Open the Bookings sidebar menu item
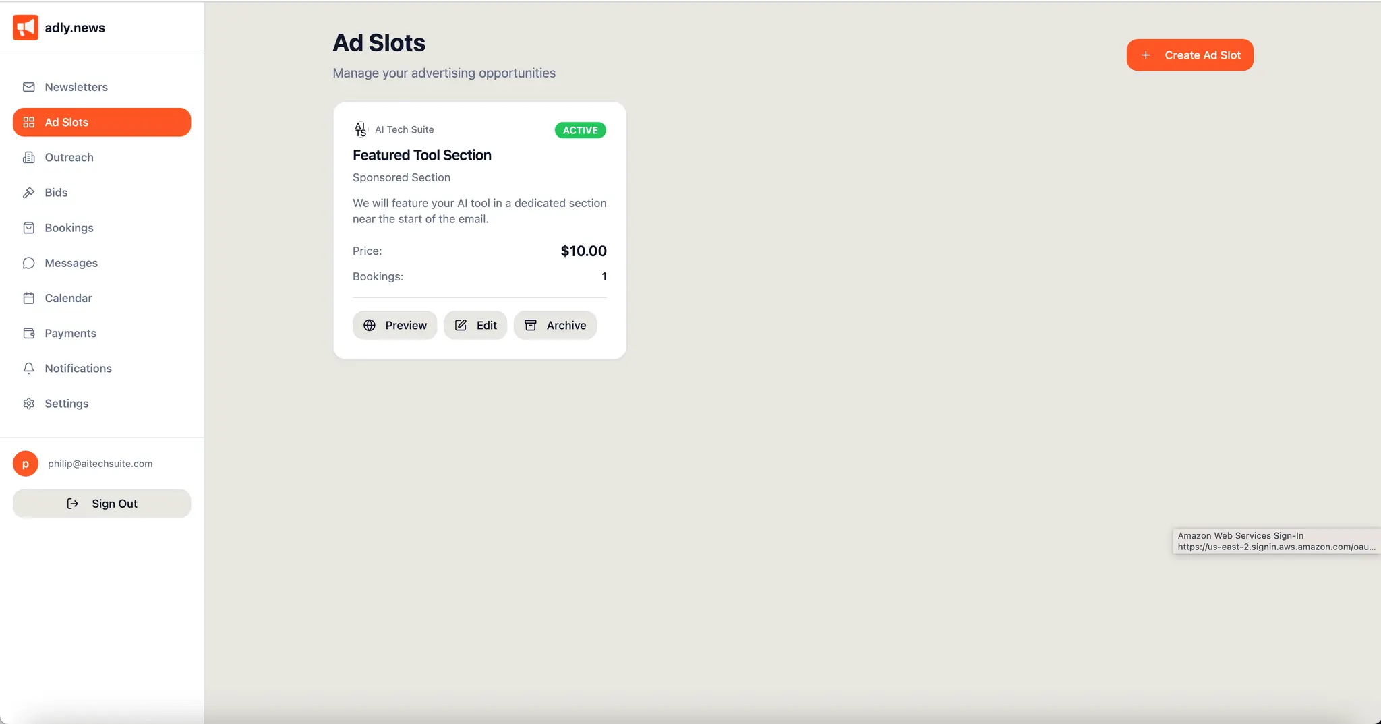The width and height of the screenshot is (1381, 724). [102, 228]
